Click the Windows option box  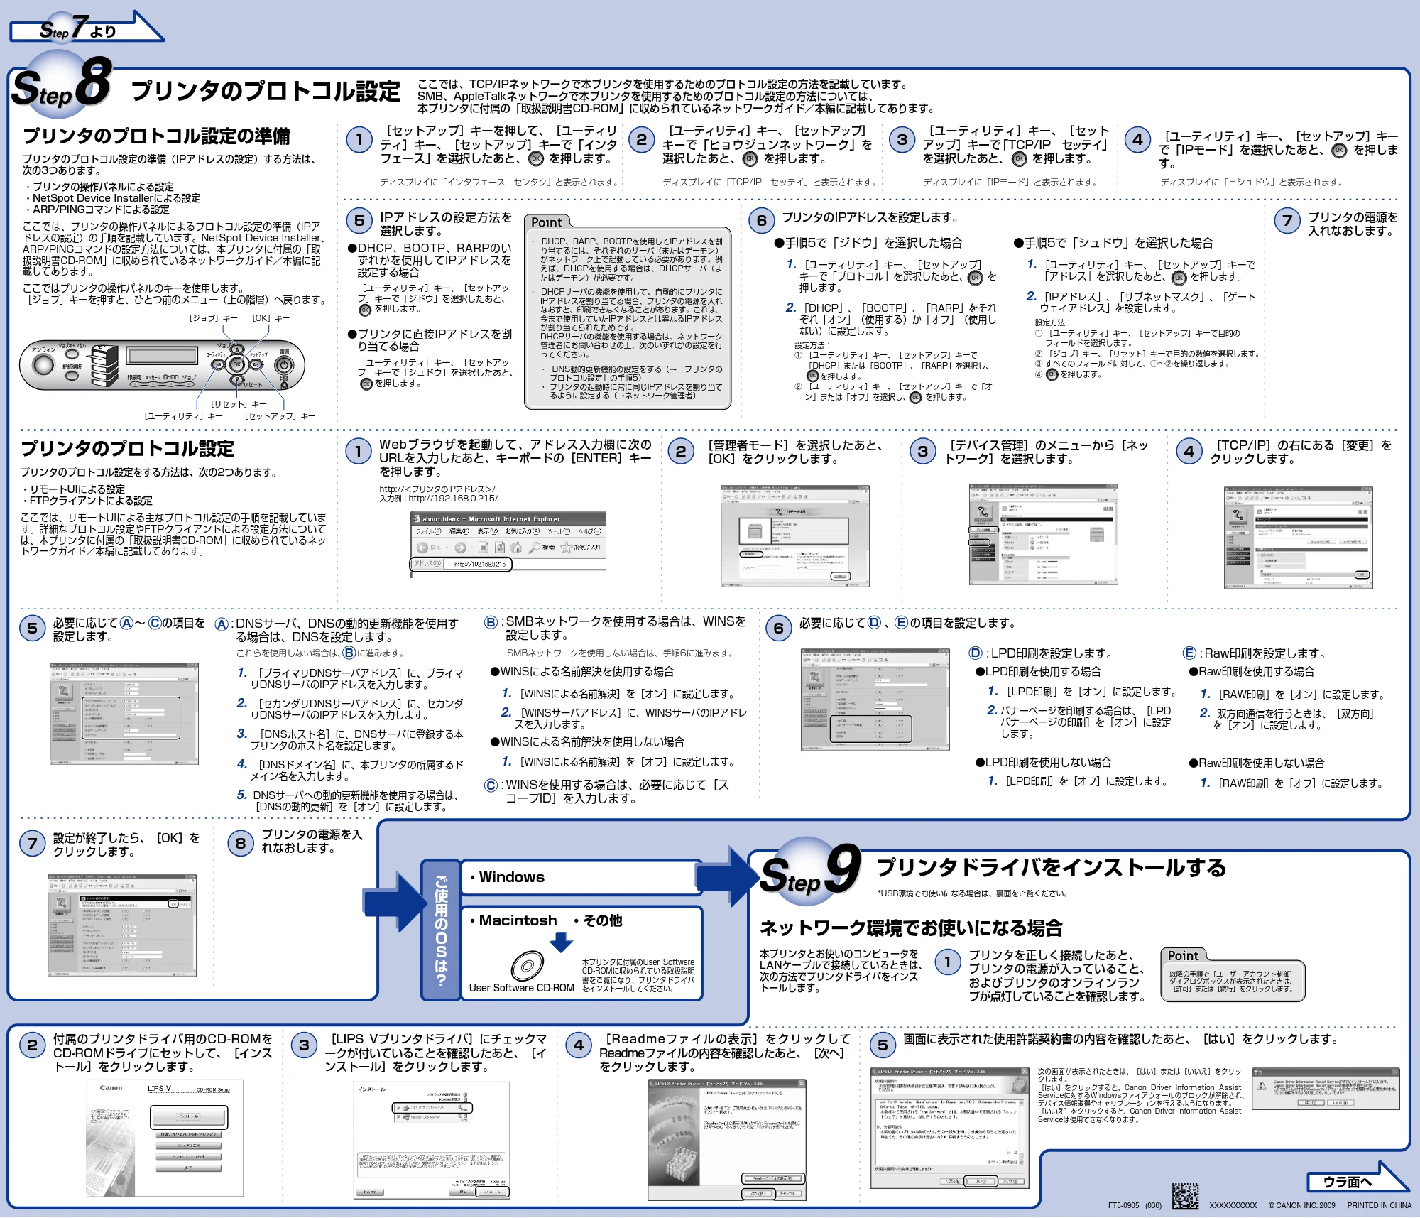coord(581,877)
